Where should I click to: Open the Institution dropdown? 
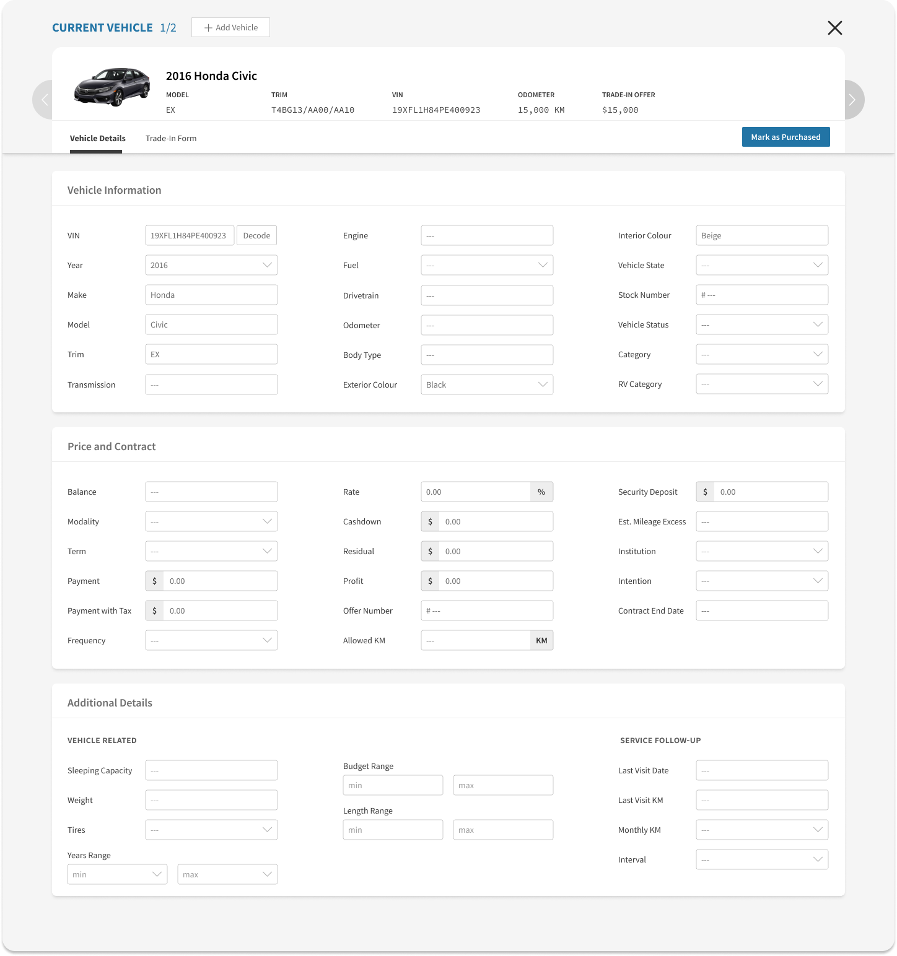point(761,551)
